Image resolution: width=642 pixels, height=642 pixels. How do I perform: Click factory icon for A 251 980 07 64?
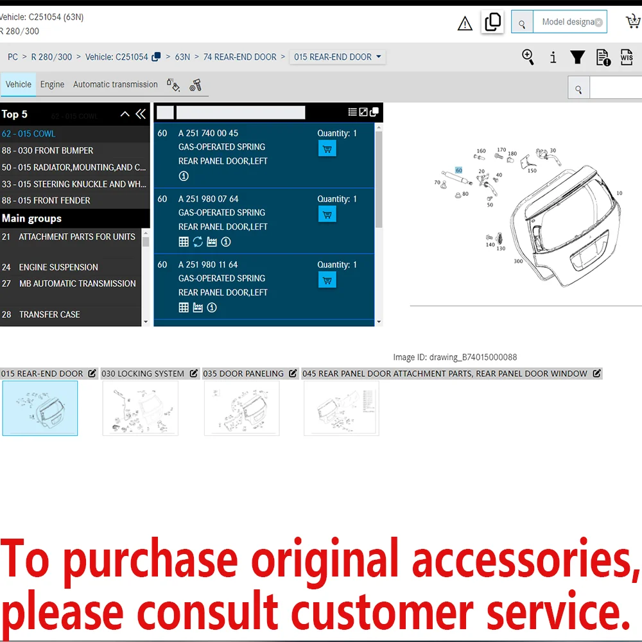tap(212, 242)
